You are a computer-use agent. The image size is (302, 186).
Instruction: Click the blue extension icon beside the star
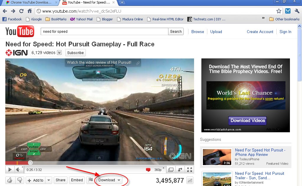pos(288,11)
